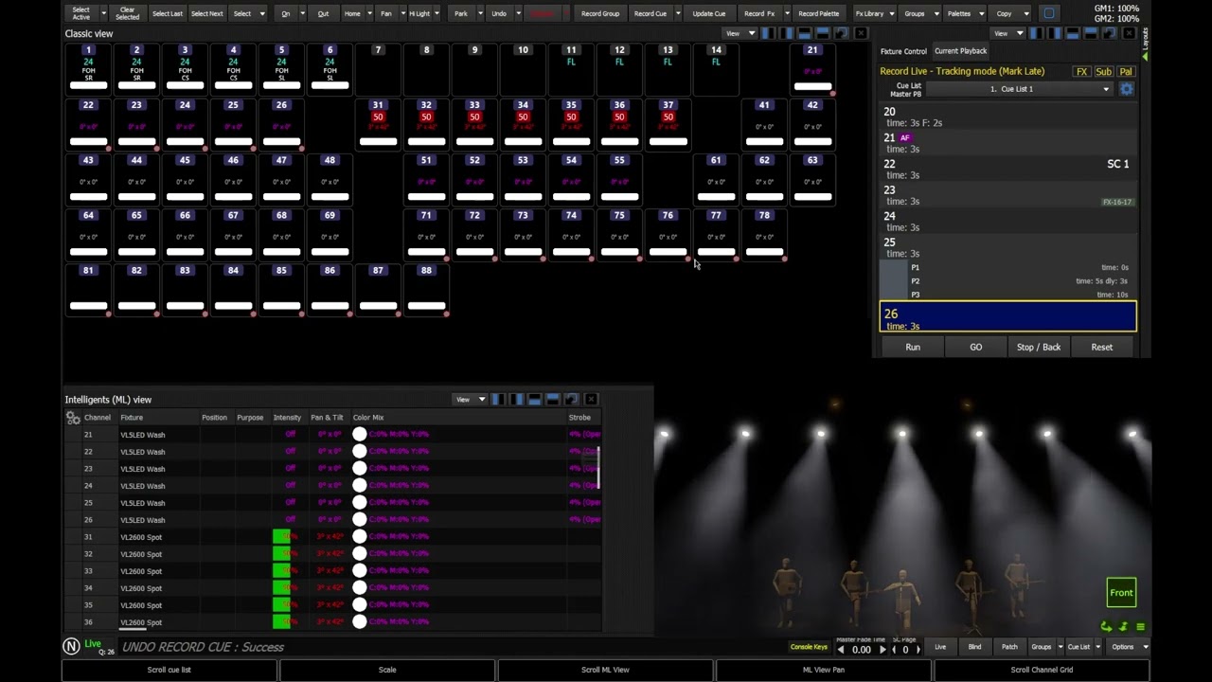This screenshot has height=682, width=1212.
Task: Open the Options dropdown in bottom bar
Action: pyautogui.click(x=1128, y=647)
